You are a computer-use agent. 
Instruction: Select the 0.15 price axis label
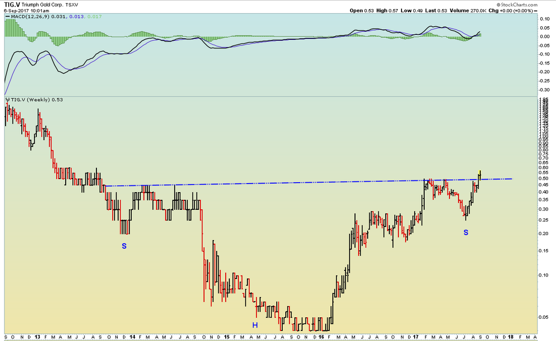(x=543, y=251)
